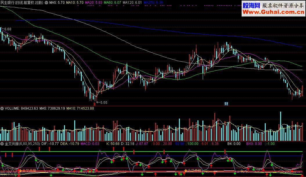The image size is (306, 177).
Task: Click the MA60: 6.07 label
Action: (x=113, y=3)
